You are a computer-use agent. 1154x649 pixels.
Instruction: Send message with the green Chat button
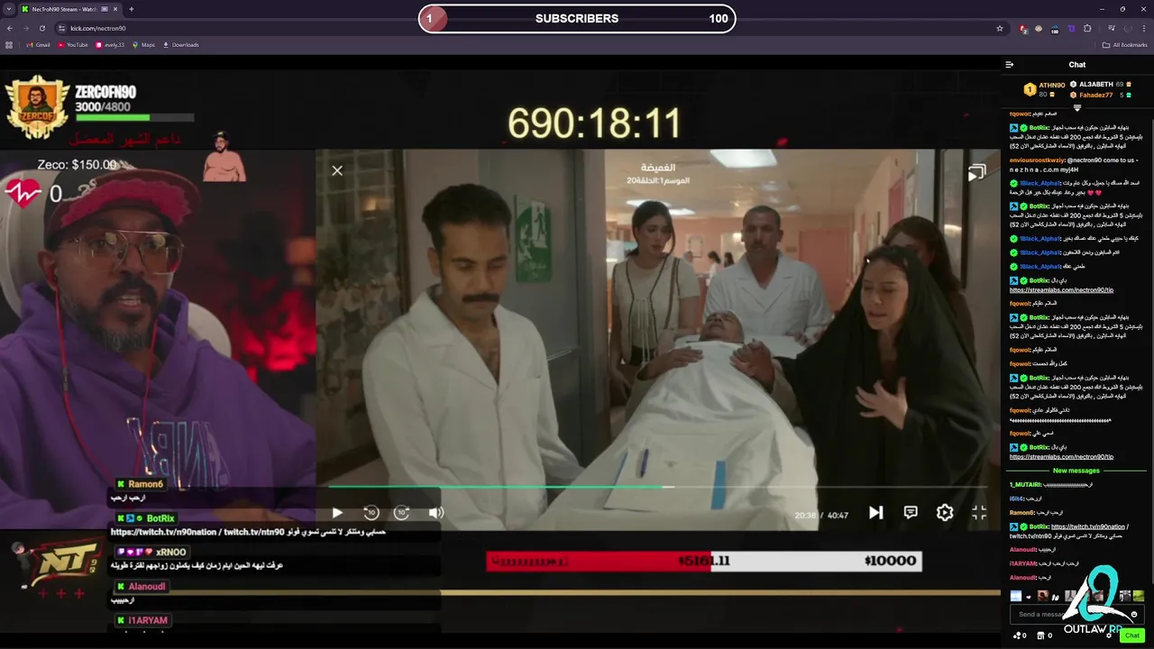pyautogui.click(x=1132, y=635)
